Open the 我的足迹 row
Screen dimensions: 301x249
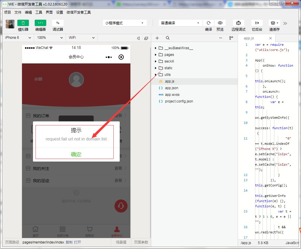76,181
